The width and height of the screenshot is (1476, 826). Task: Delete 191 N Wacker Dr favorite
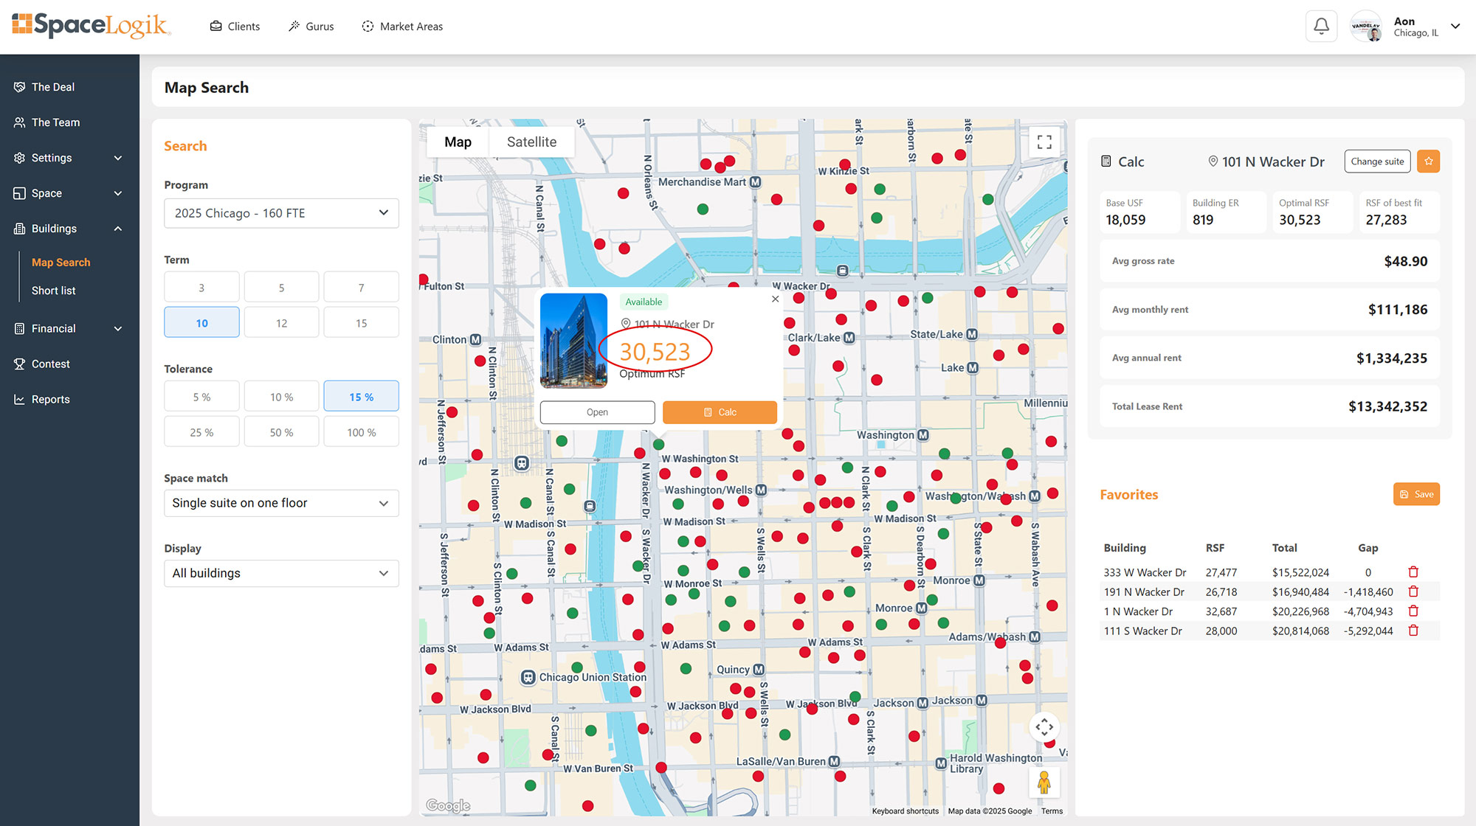1413,591
